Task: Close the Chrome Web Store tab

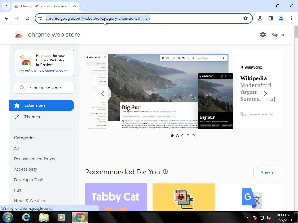Action: (74, 6)
